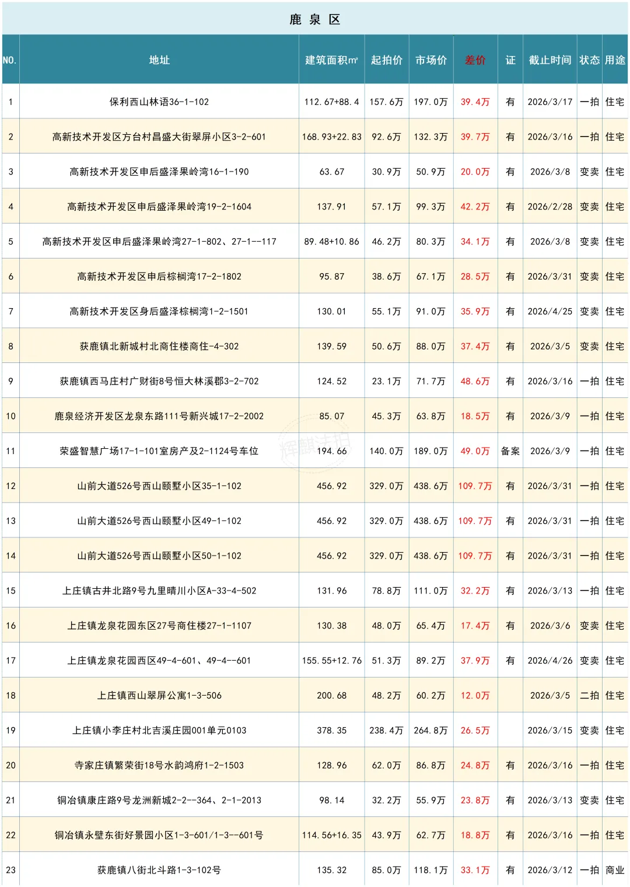Click address 上庄镇西山翠屏公寓1-3-506

pyautogui.click(x=159, y=696)
